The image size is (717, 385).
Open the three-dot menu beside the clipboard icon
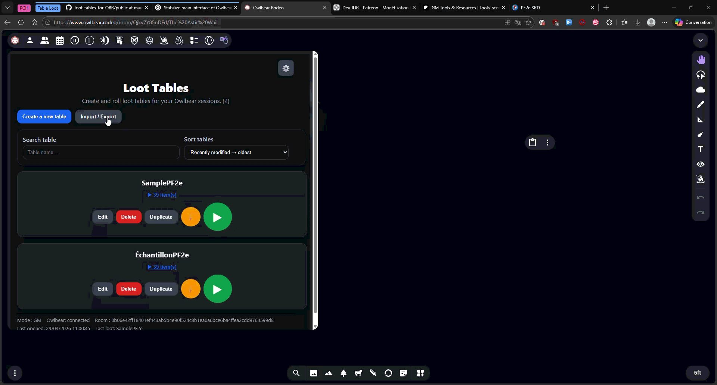point(547,143)
